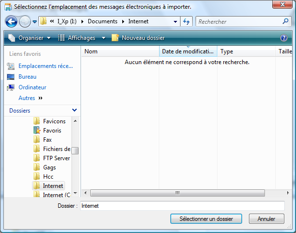Click the Emplacements récents icon
This screenshot has width=296, height=233.
[11, 66]
